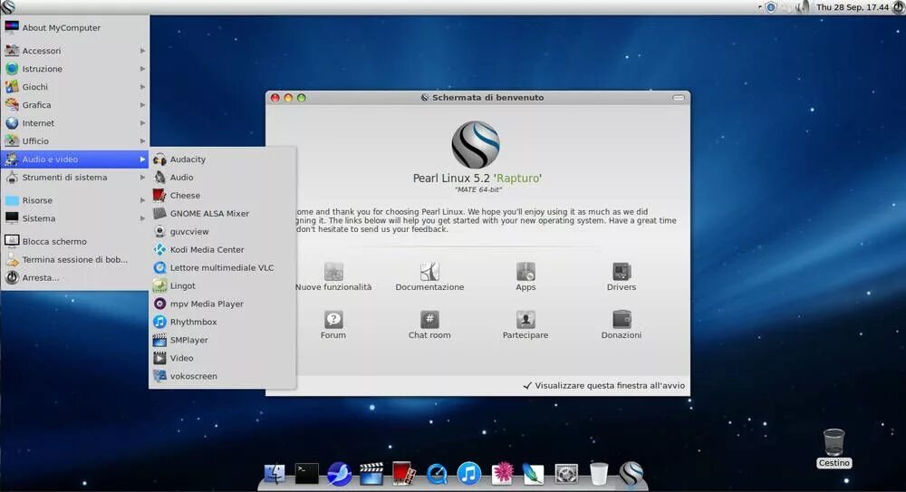Open the pink flower app in dock
Viewport: 906px width, 492px height.
point(502,474)
